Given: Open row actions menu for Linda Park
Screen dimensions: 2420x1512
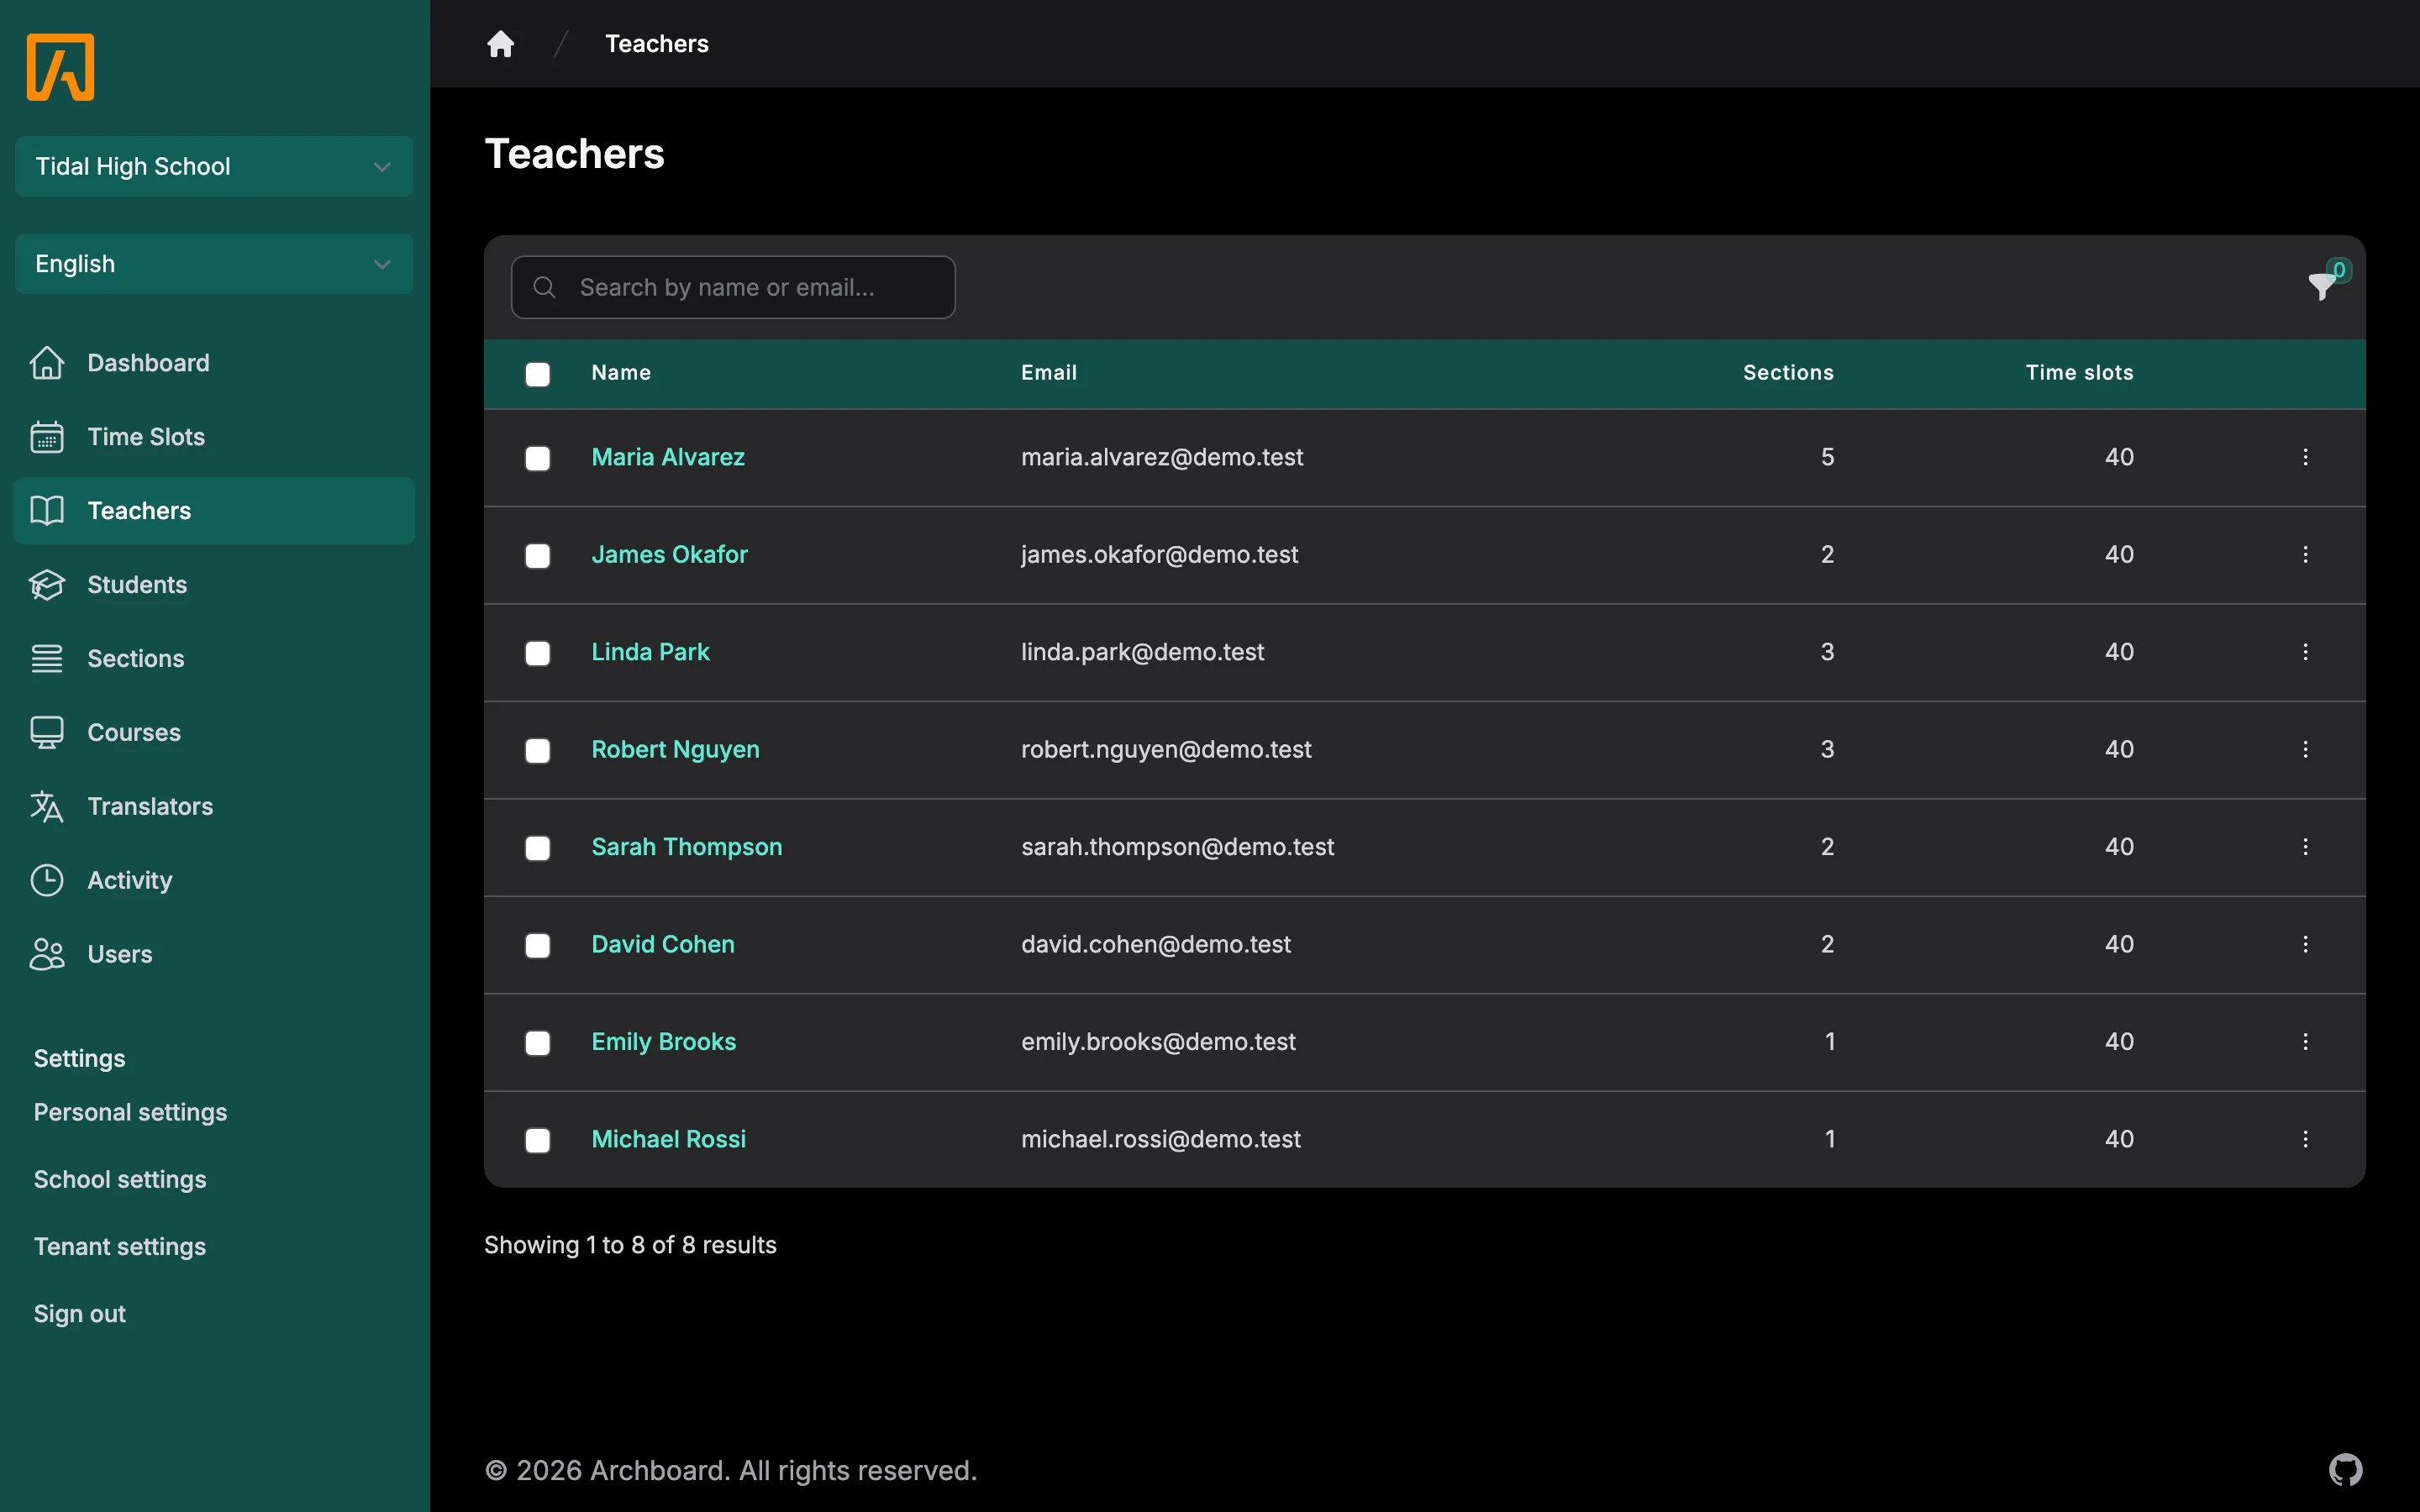Looking at the screenshot, I should pyautogui.click(x=2305, y=652).
